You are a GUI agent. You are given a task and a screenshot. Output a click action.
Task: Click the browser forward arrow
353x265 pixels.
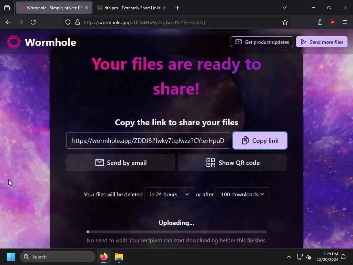click(20, 22)
